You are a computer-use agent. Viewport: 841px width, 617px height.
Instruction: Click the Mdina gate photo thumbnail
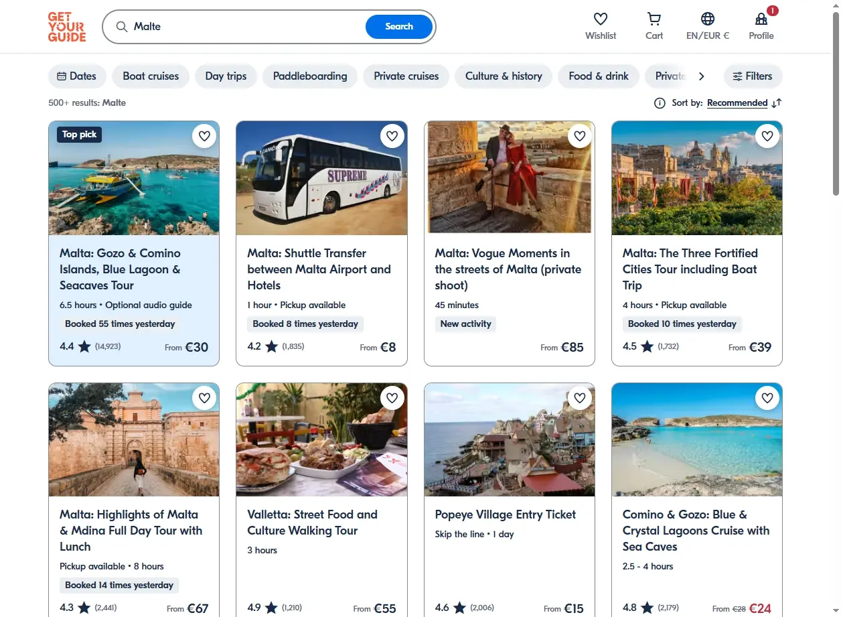134,439
